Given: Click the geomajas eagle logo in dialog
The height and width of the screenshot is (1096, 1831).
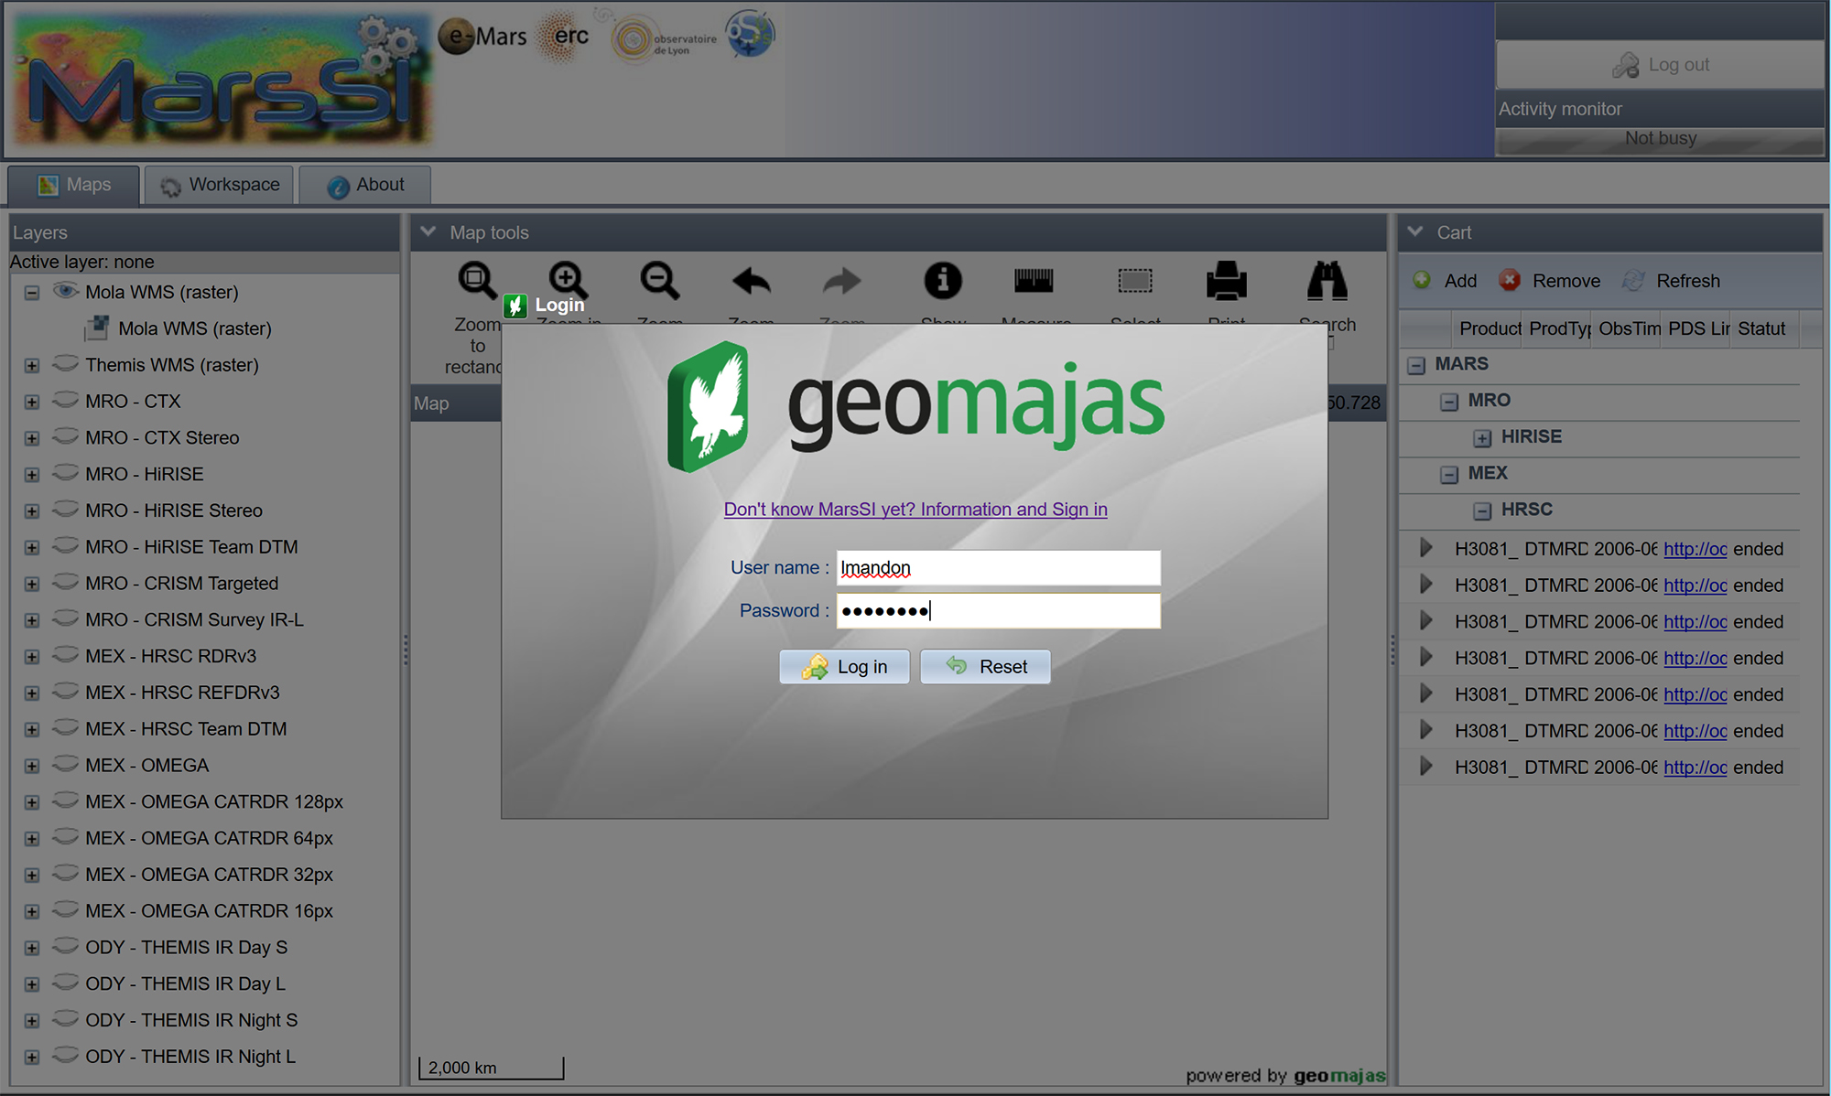Looking at the screenshot, I should 709,406.
